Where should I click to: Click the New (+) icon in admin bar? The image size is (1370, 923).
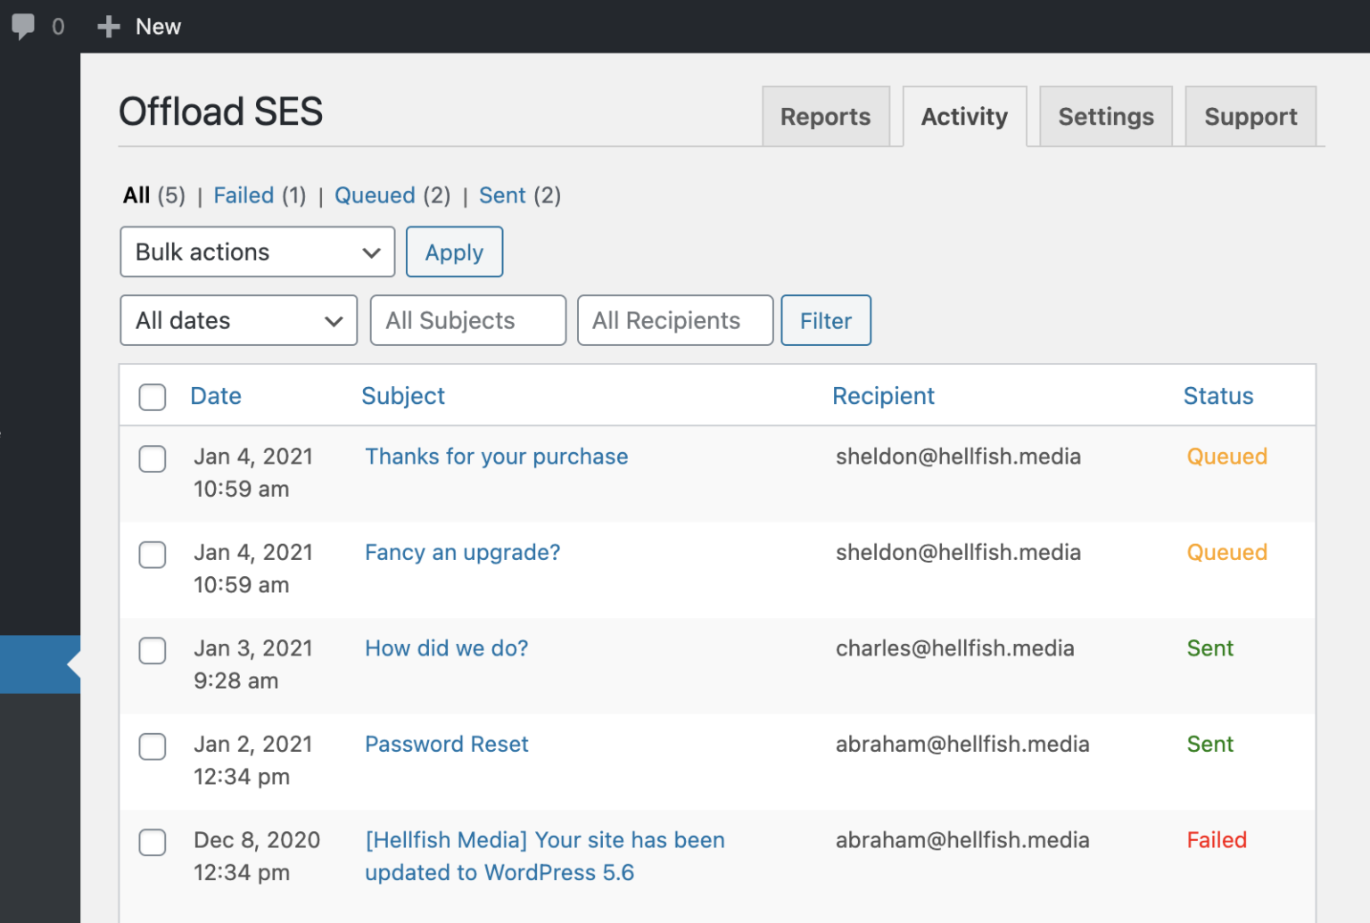click(107, 25)
